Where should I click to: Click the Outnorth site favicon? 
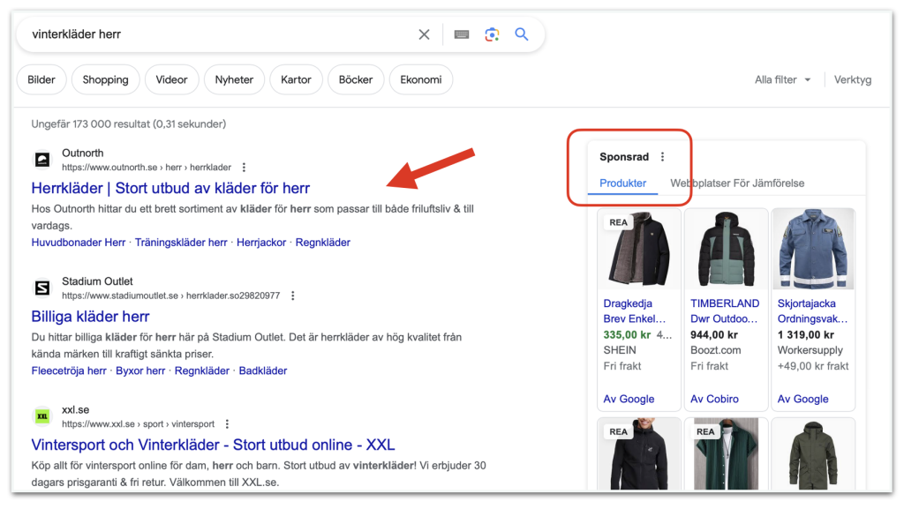coord(42,160)
